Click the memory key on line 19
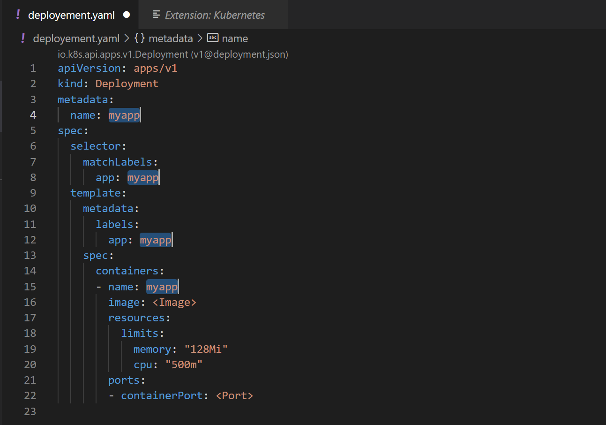This screenshot has width=606, height=425. (152, 349)
